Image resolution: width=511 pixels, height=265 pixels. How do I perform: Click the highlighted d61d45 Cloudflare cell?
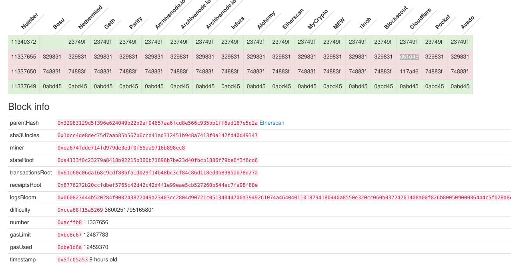pyautogui.click(x=409, y=57)
